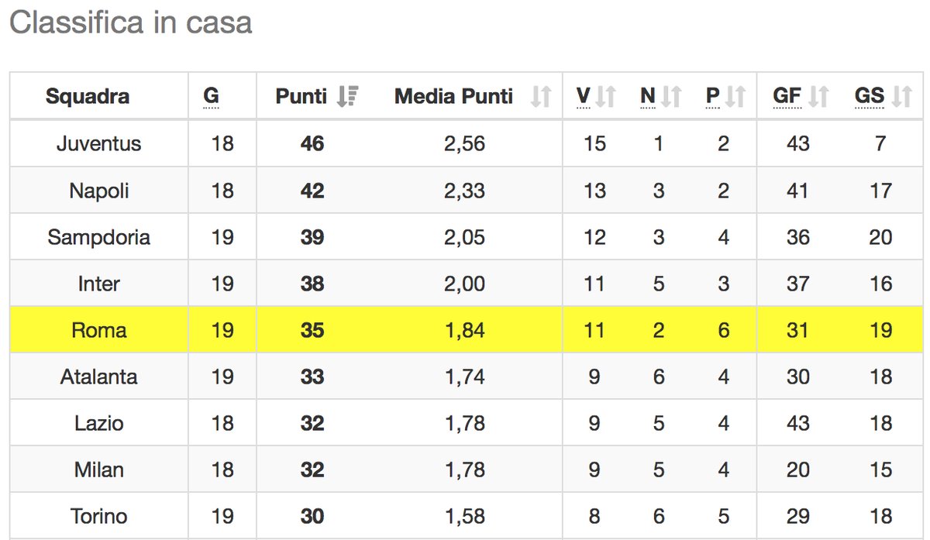Sort by losses using P arrows
Screen dimensions: 930x540
point(735,96)
